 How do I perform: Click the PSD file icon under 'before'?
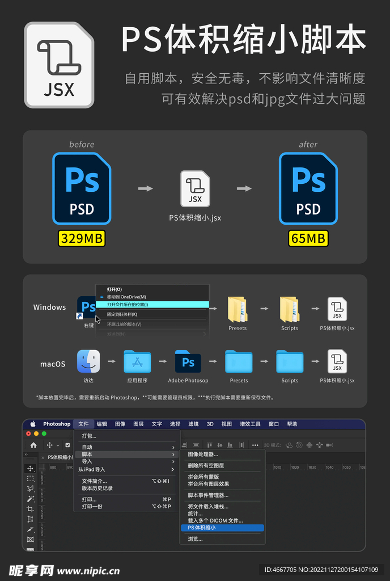pos(82,188)
